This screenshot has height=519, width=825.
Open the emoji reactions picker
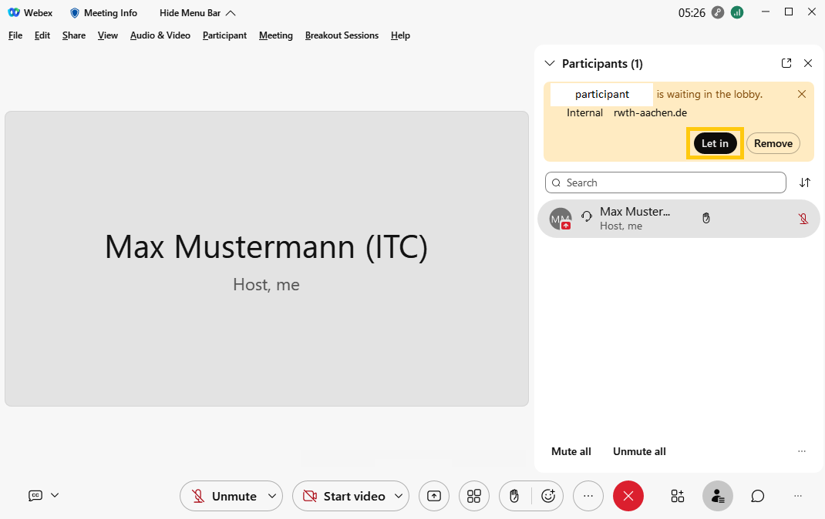click(548, 496)
